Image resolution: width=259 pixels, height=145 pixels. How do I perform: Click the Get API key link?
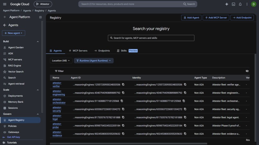(13, 137)
